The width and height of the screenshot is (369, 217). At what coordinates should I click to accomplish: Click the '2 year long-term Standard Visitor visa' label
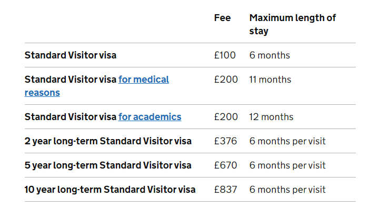(x=108, y=141)
